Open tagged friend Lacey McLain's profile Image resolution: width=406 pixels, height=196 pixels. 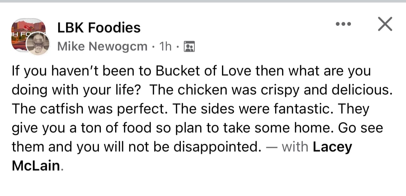pyautogui.click(x=332, y=147)
